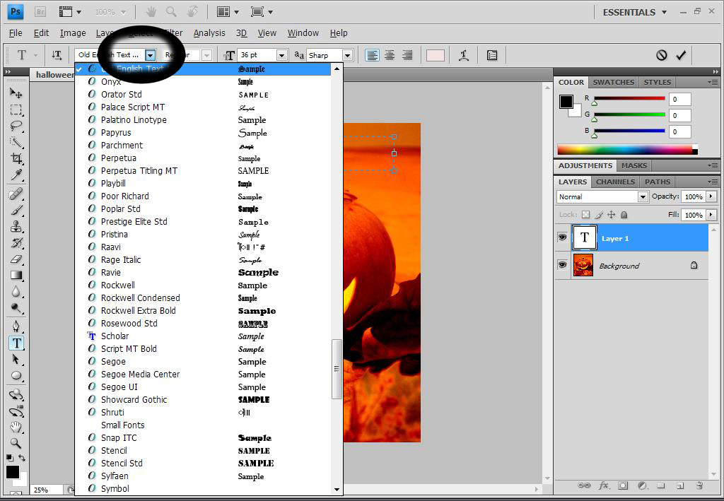The width and height of the screenshot is (724, 501).
Task: Choose the Lasso tool
Action: [17, 126]
